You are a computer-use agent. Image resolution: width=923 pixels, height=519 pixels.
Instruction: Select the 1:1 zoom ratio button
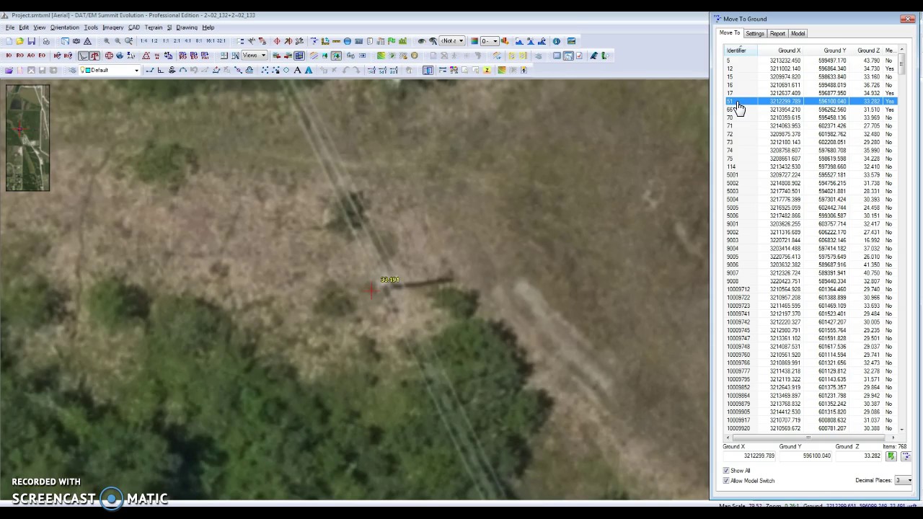click(166, 41)
